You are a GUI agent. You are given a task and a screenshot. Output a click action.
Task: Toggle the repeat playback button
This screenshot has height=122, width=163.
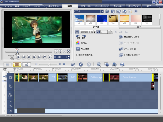click(x=45, y=57)
